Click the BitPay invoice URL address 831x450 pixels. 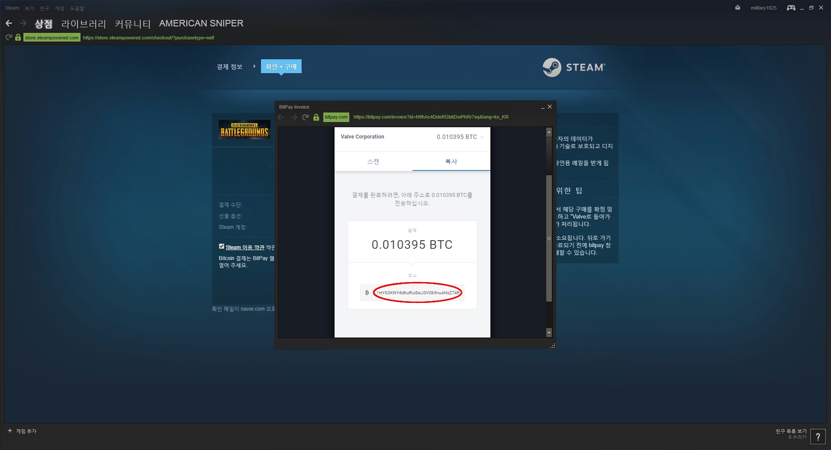(431, 117)
